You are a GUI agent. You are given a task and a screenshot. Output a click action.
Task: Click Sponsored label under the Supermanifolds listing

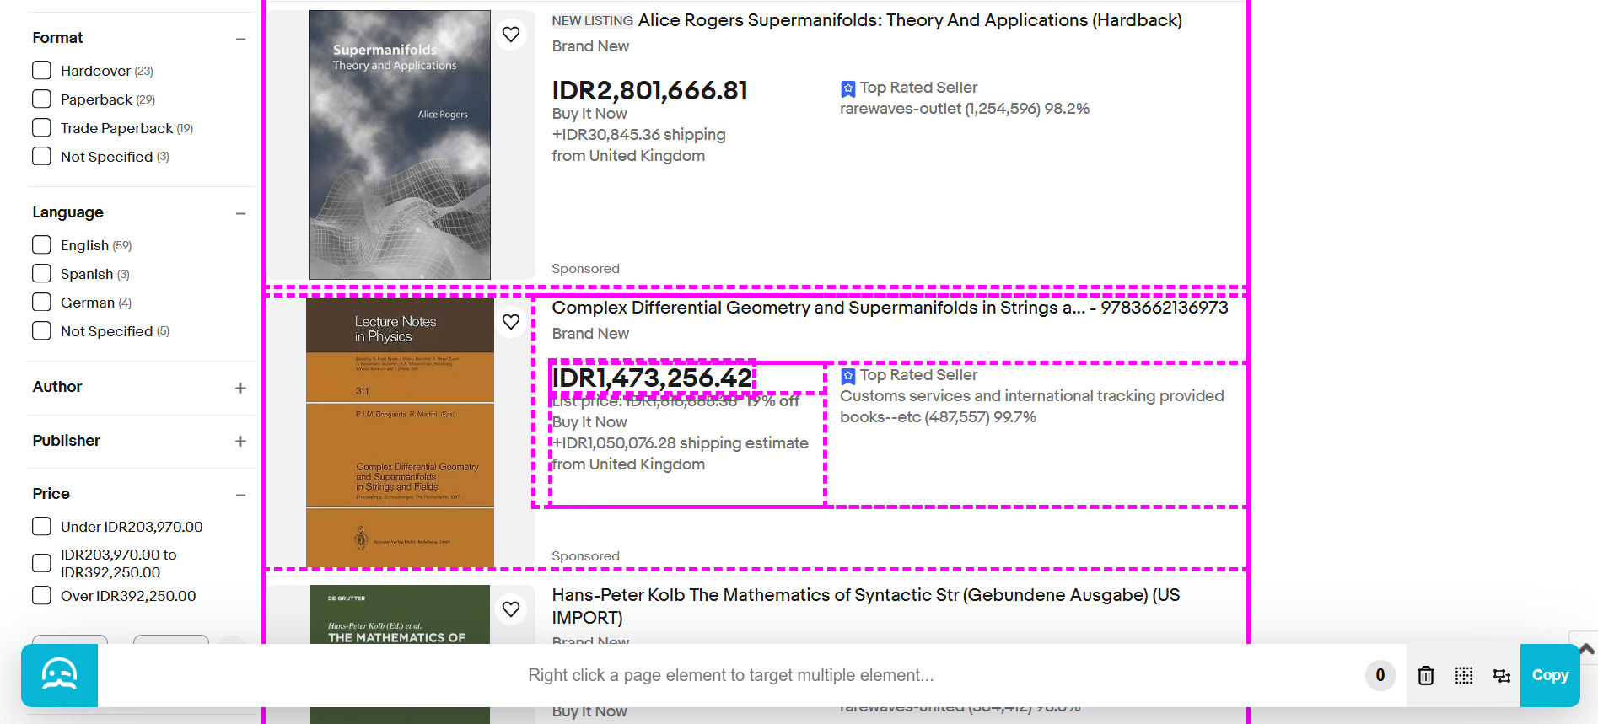[x=585, y=269]
